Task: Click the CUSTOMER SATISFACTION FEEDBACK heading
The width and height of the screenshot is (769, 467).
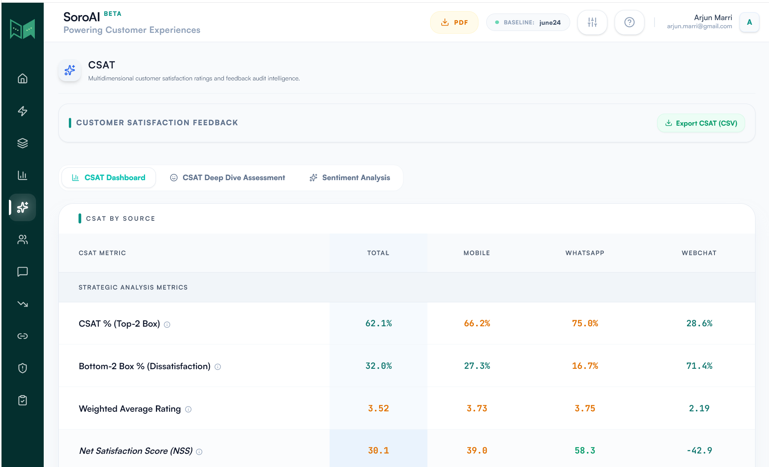Action: tap(157, 123)
